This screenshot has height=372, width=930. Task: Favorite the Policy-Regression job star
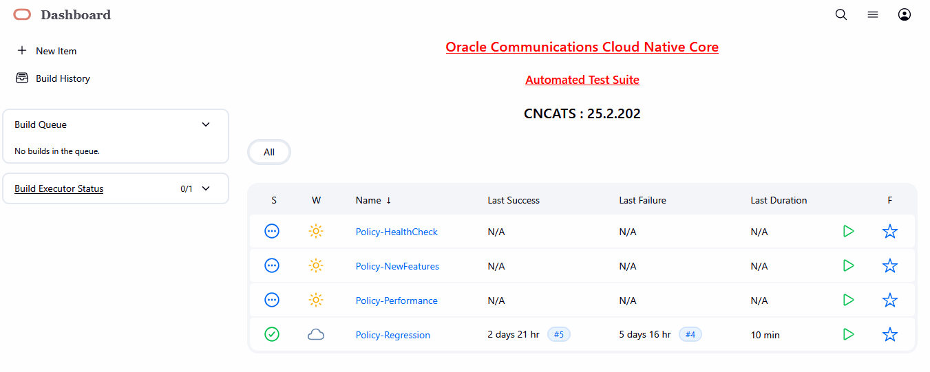coord(890,334)
